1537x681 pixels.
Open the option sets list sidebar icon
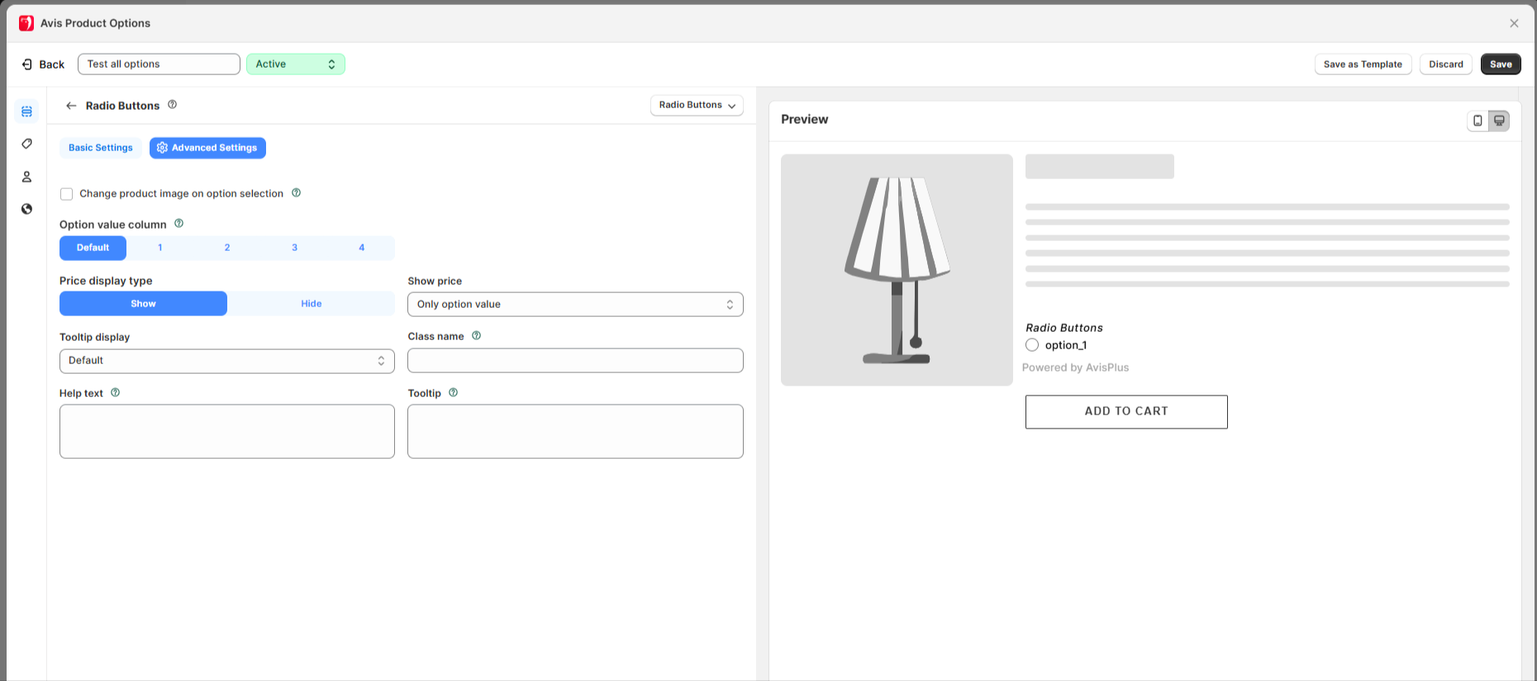(x=26, y=111)
